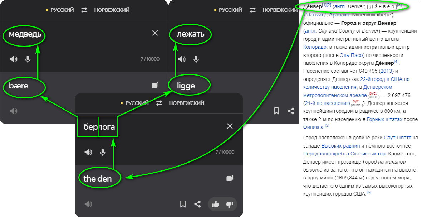
Task: Choose target language НОРВЕЖСКИЙ in the медведь panel
Action: pyautogui.click(x=112, y=10)
